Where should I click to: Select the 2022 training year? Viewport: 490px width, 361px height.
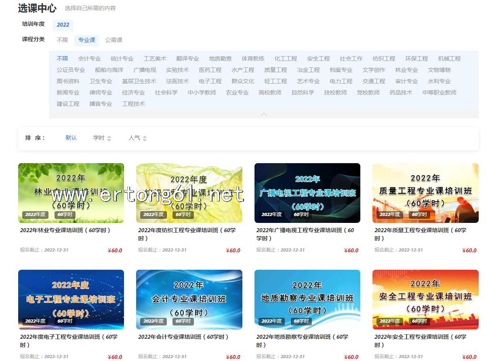(x=63, y=25)
